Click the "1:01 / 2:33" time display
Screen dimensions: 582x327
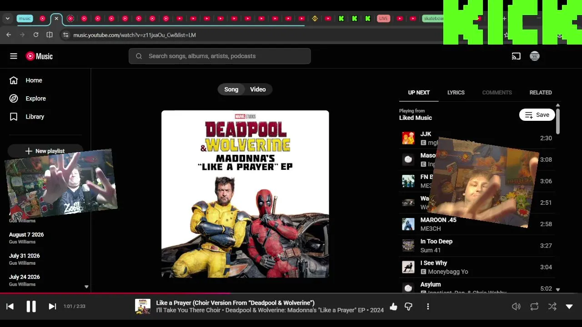click(75, 307)
